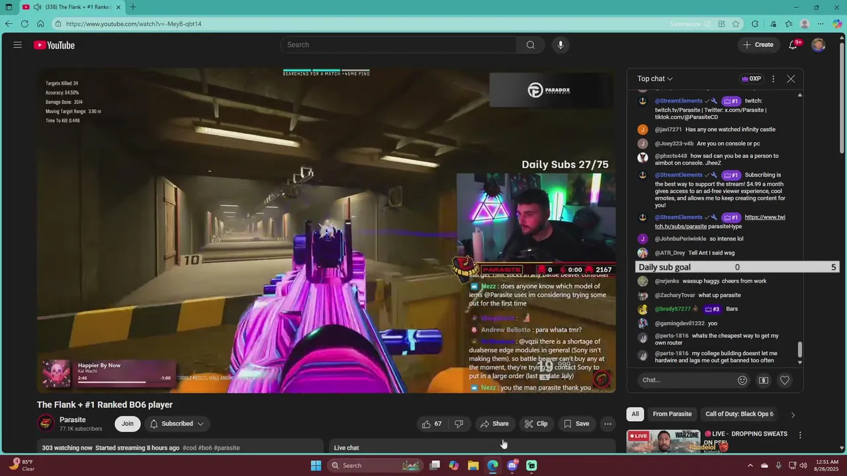
Task: Open browser home page
Action: click(x=40, y=24)
